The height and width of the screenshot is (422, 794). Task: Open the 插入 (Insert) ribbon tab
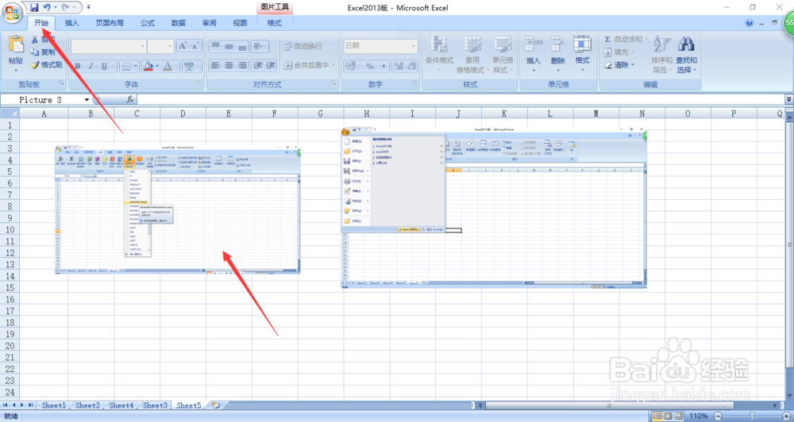[x=72, y=23]
